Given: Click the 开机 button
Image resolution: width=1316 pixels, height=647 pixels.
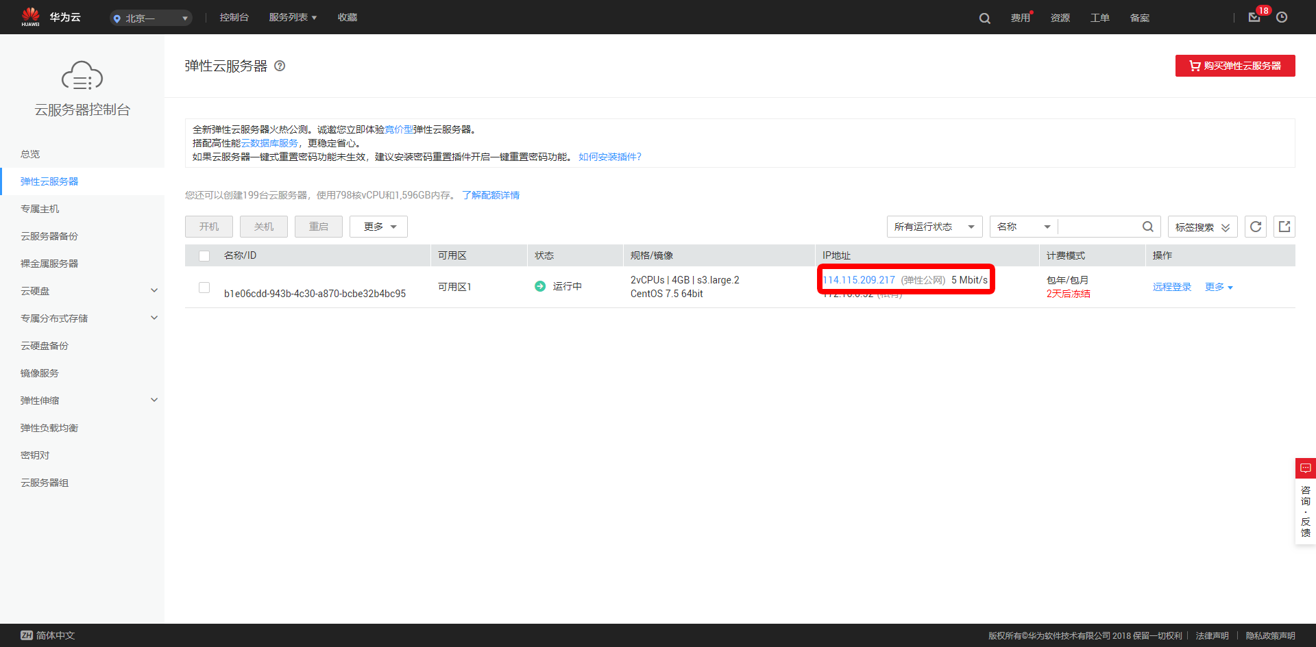Looking at the screenshot, I should tap(209, 227).
